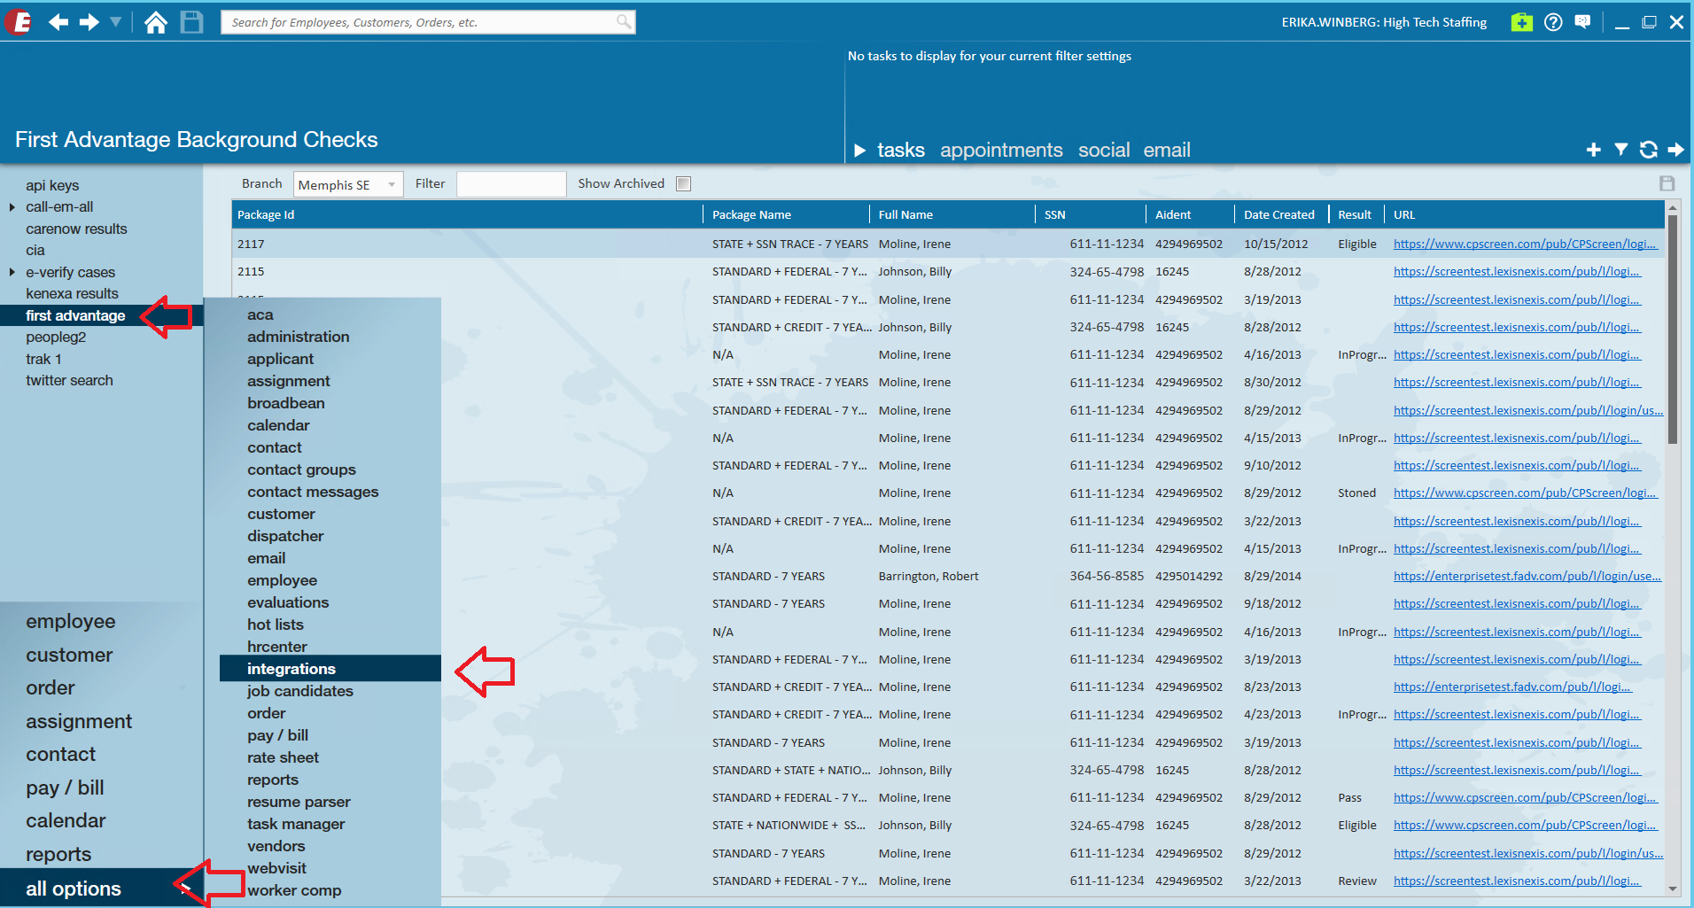Toggle the Show Archived checkbox
1694x908 pixels.
click(x=683, y=183)
